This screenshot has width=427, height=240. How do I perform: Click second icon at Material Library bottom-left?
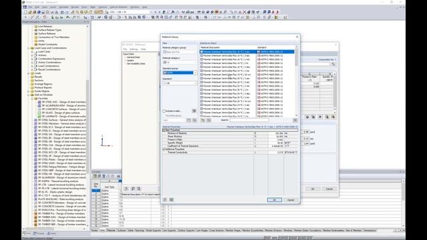[171, 200]
